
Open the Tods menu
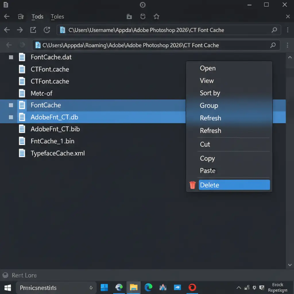tap(37, 17)
